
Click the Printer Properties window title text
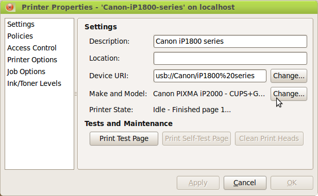tap(128, 7)
